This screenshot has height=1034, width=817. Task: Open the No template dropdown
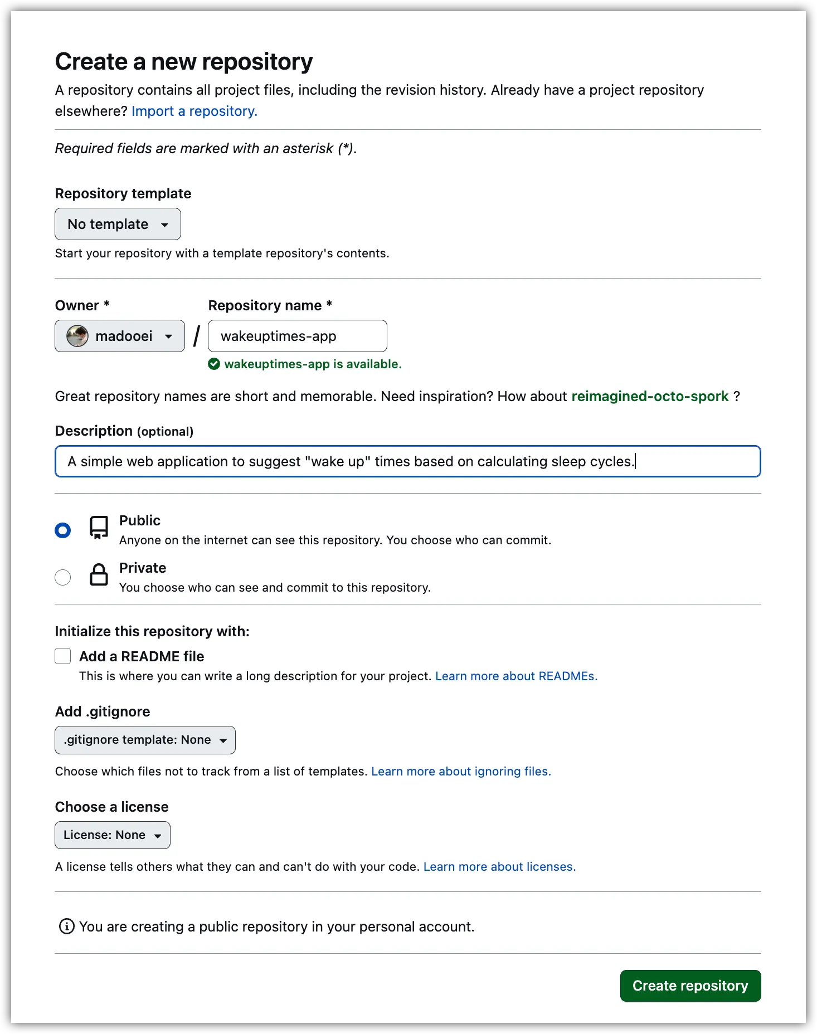click(118, 224)
